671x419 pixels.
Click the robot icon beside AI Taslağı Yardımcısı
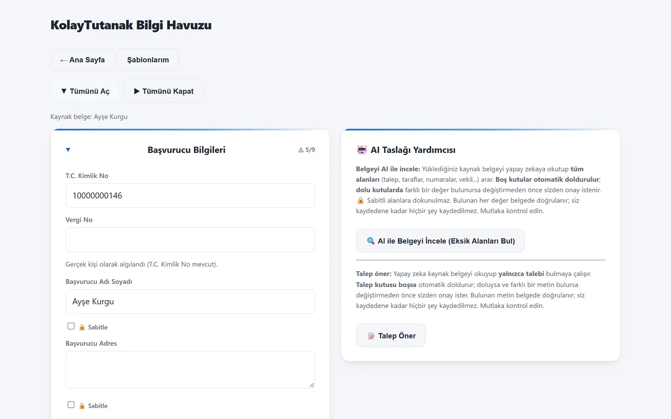[x=362, y=150]
